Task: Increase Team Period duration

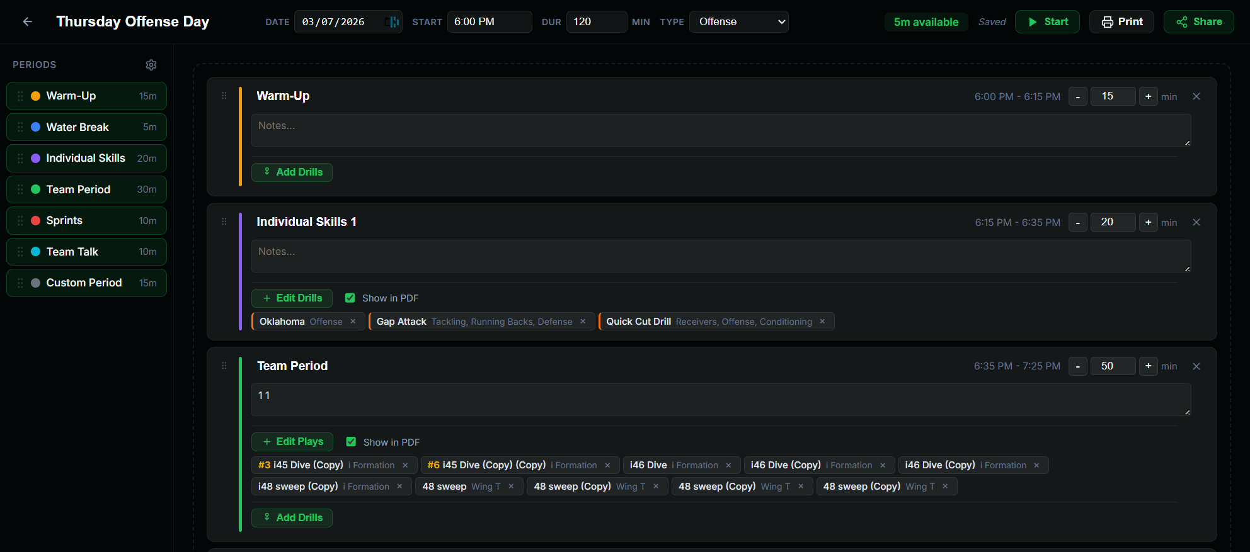Action: tap(1148, 366)
